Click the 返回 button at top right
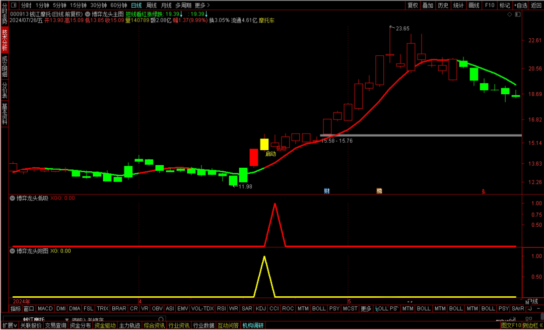 (536, 5)
